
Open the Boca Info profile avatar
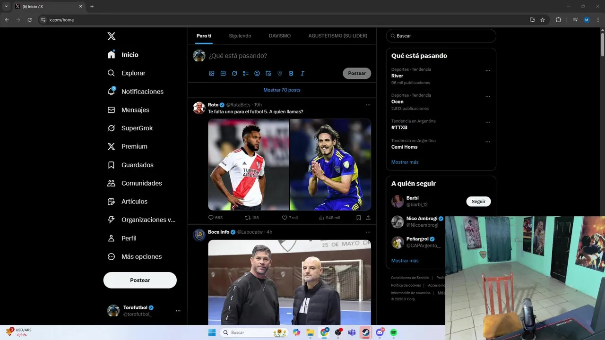click(x=199, y=235)
